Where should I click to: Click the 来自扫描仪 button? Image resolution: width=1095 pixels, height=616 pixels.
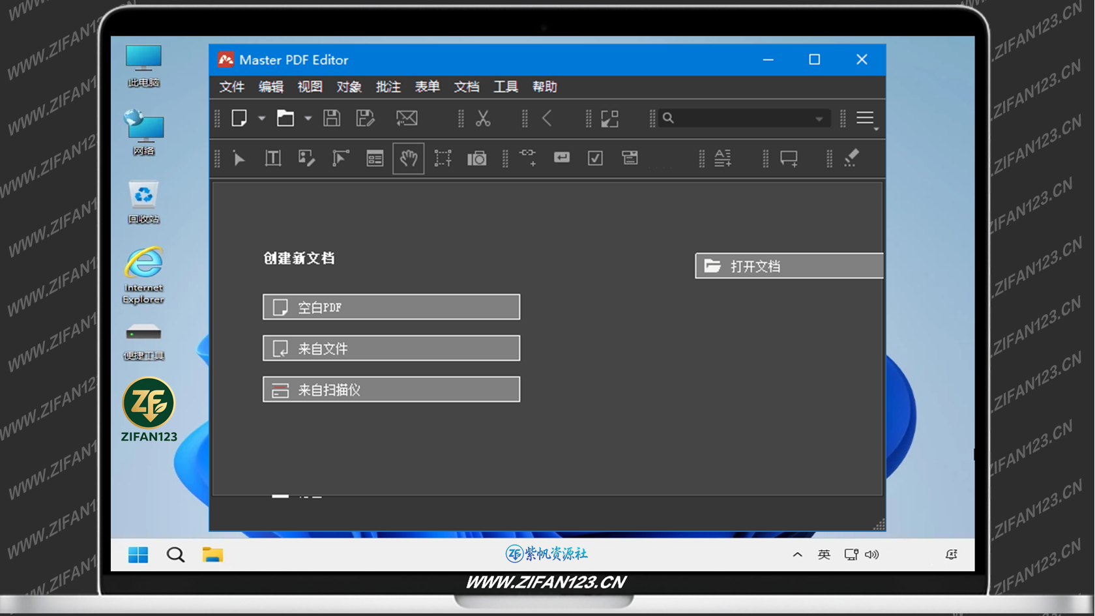point(391,389)
